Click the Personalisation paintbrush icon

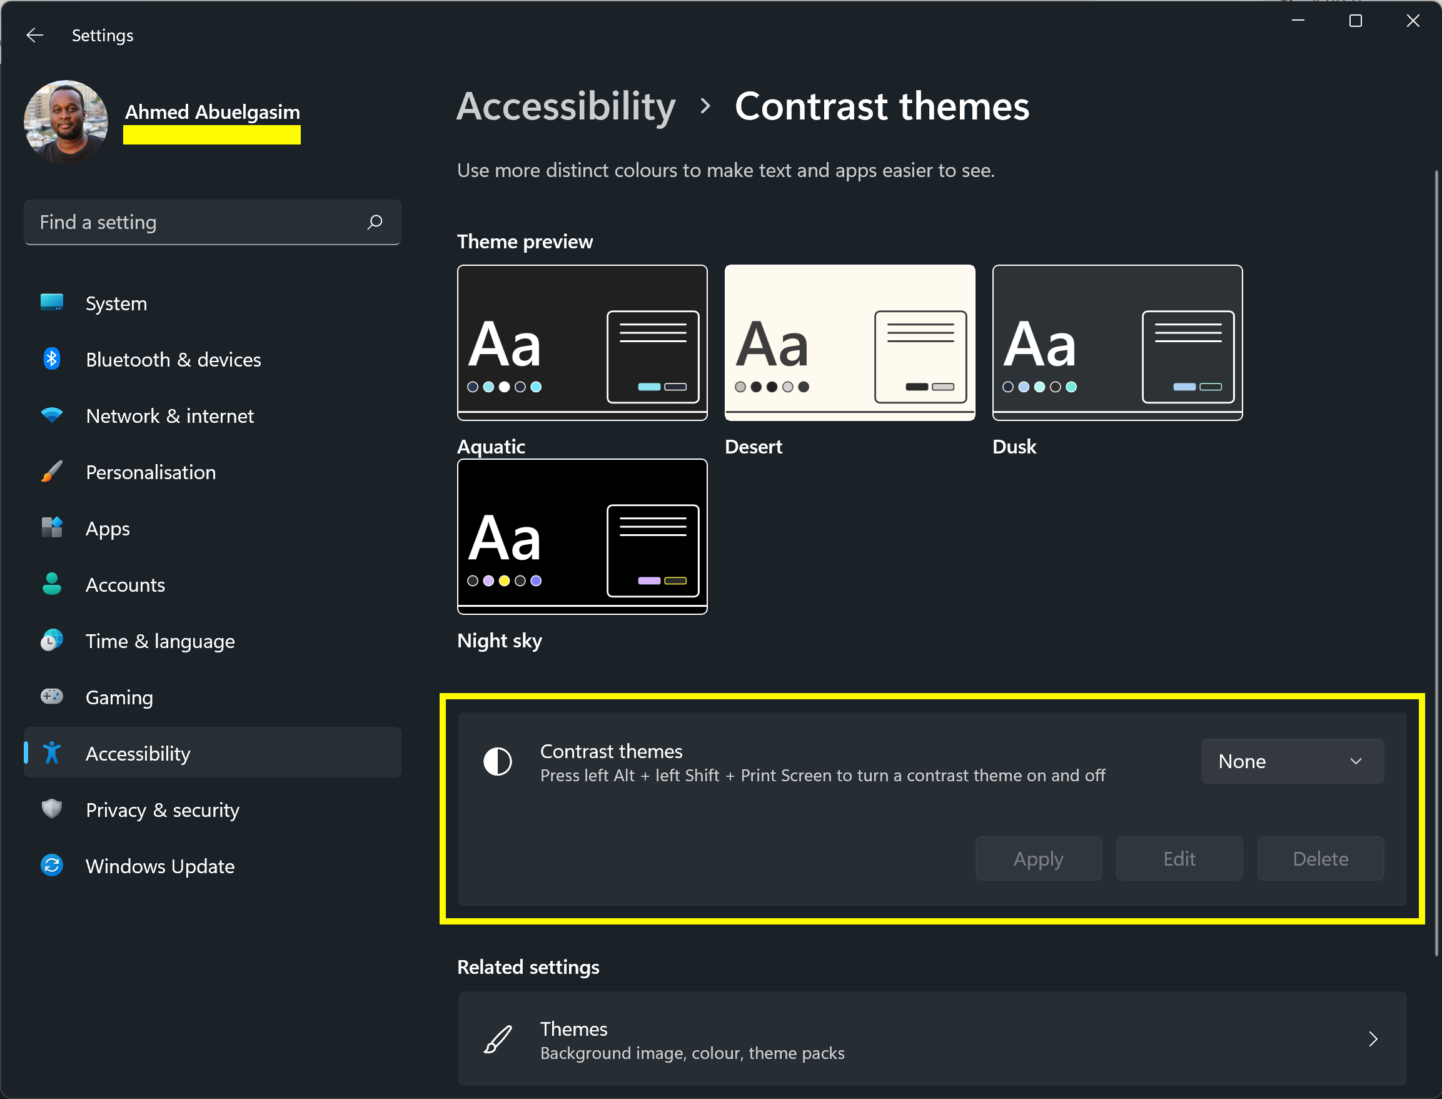coord(52,472)
